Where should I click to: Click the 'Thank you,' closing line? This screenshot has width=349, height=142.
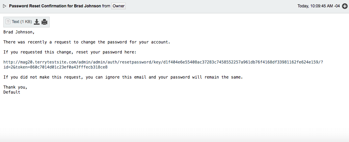[15, 87]
